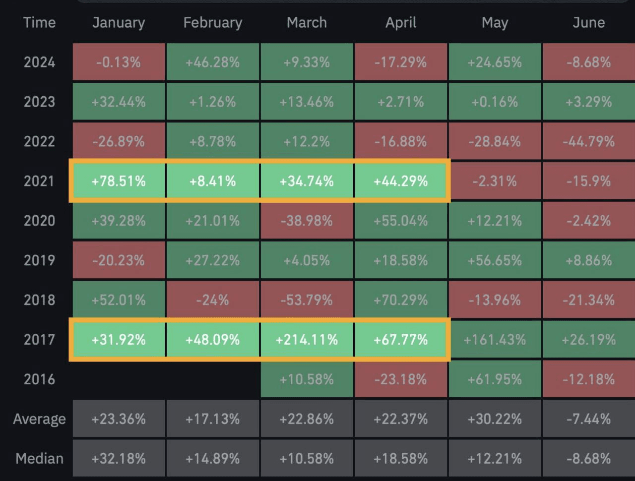The image size is (635, 481).
Task: Click the +70.29% cell
Action: coord(401,300)
